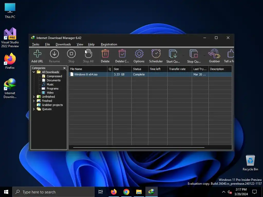This screenshot has height=197, width=263.
Task: Expand the Queues category
Action: click(x=34, y=109)
